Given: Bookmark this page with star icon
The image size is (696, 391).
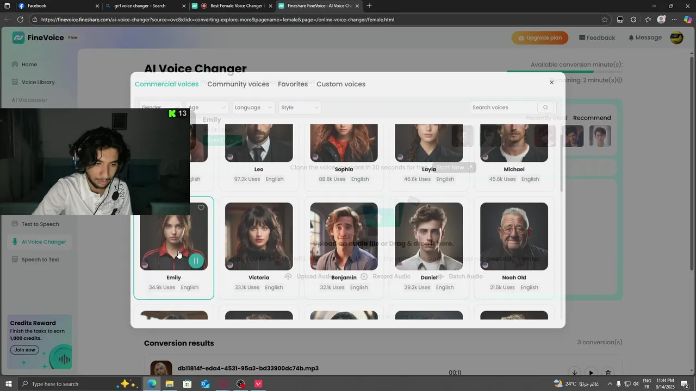Looking at the screenshot, I should click(x=605, y=20).
